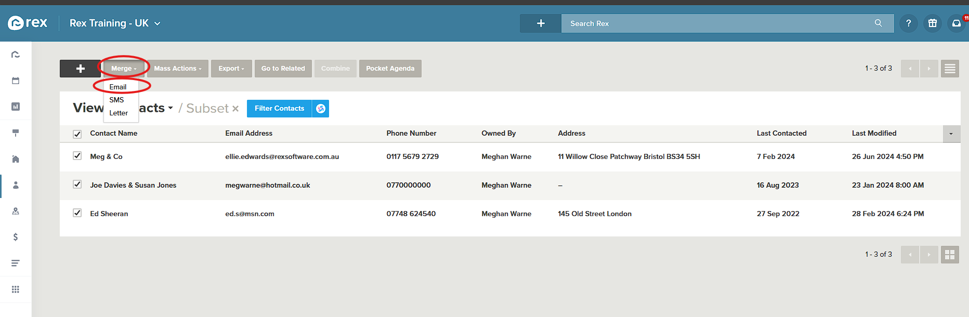Click the dark plus add-contact button

[x=80, y=69]
